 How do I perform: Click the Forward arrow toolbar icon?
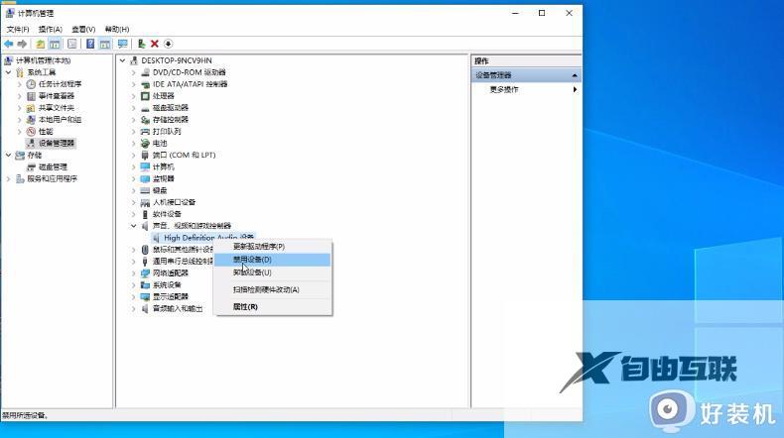click(x=22, y=44)
